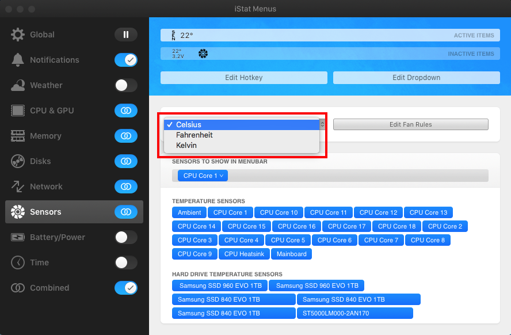The image size is (511, 335).
Task: Select the Mainboard sensor
Action: pos(291,254)
